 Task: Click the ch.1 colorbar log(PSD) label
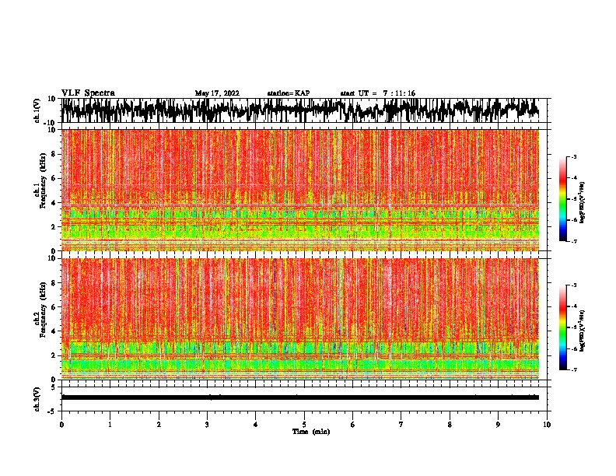(582, 202)
